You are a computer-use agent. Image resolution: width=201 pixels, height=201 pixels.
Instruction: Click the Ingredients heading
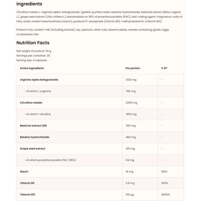pos(29,4)
